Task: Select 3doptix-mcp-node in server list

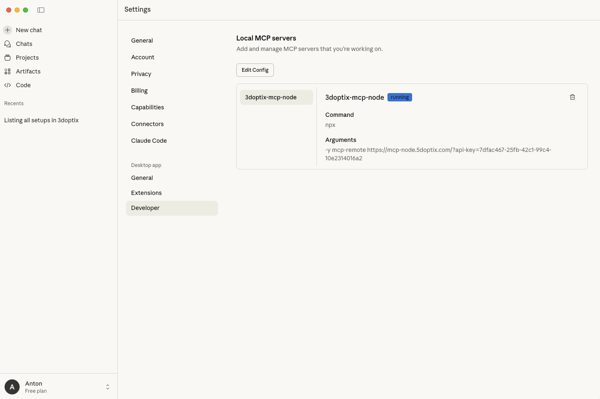Action: (276, 97)
